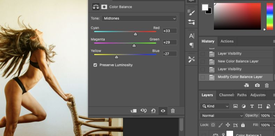
Task: Open the Normal blend mode dropdown
Action: tap(222, 116)
